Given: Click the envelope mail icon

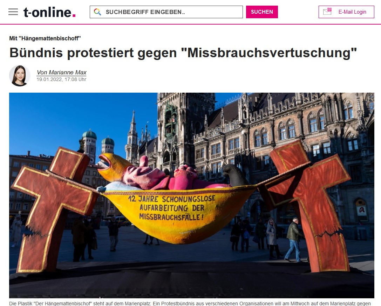Looking at the screenshot, I should (x=327, y=12).
